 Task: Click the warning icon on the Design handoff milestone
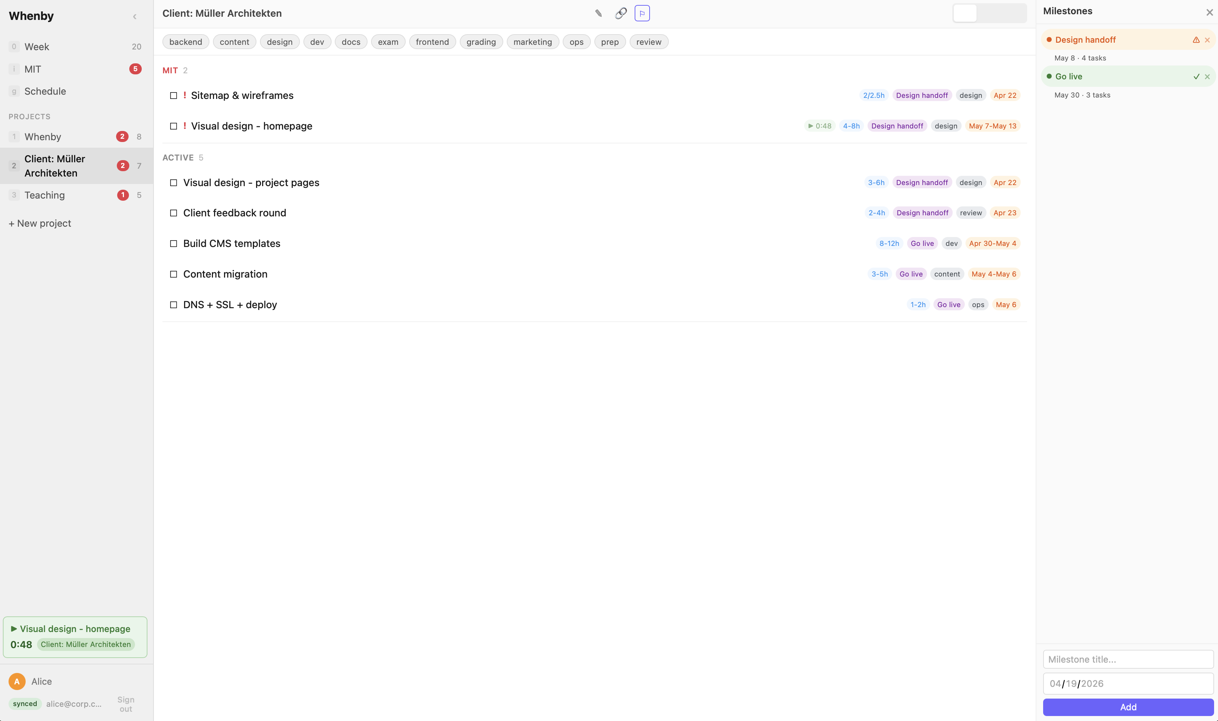click(1196, 40)
